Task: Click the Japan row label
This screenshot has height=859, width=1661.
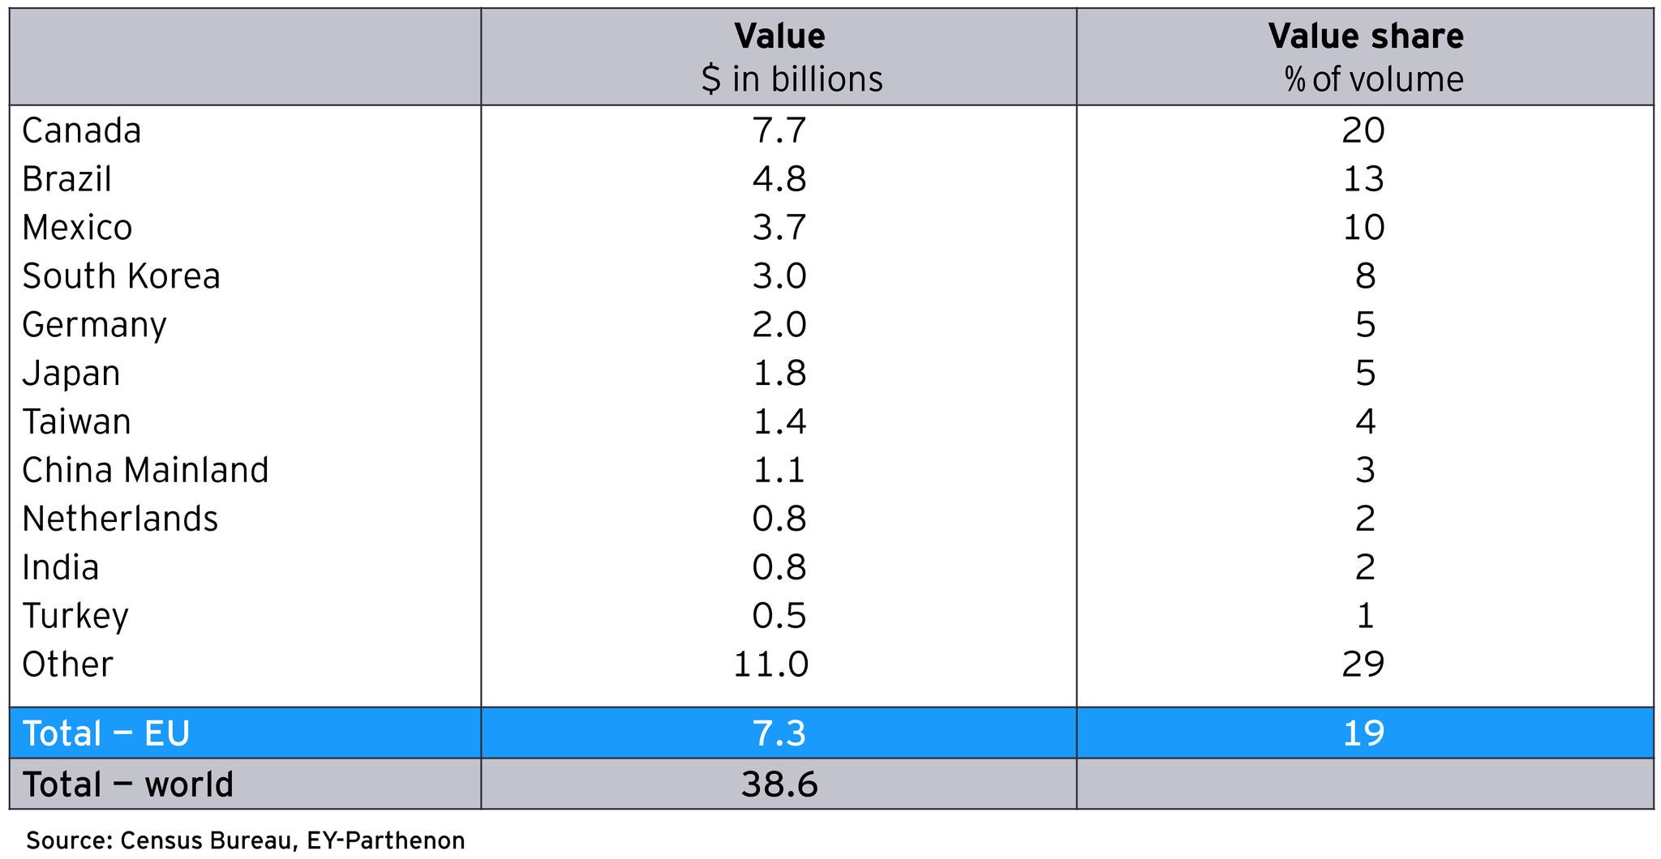Action: click(71, 374)
